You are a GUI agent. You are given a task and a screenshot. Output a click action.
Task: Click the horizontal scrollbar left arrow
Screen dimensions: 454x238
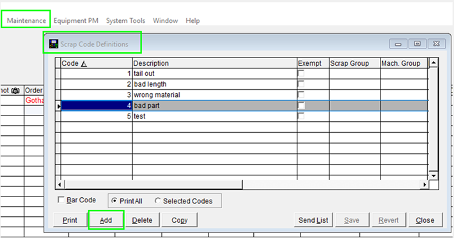click(59, 184)
